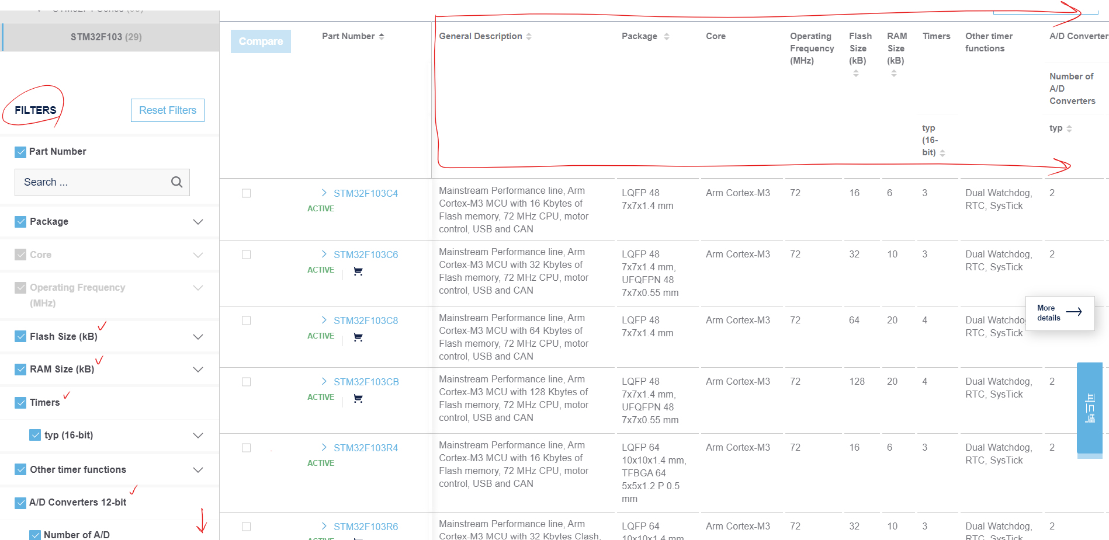The image size is (1109, 540).
Task: Expand row chevron for STM32F103CB
Action: (324, 381)
